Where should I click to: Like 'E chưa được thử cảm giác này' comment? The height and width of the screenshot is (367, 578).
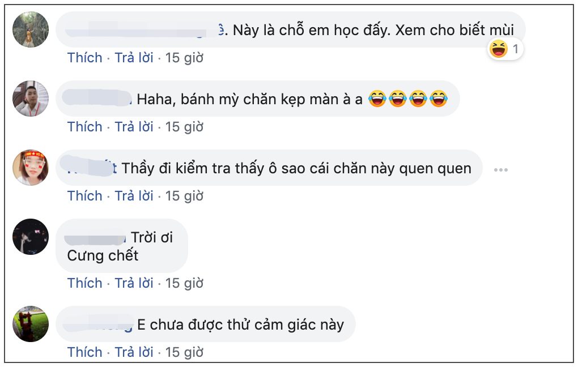85,352
